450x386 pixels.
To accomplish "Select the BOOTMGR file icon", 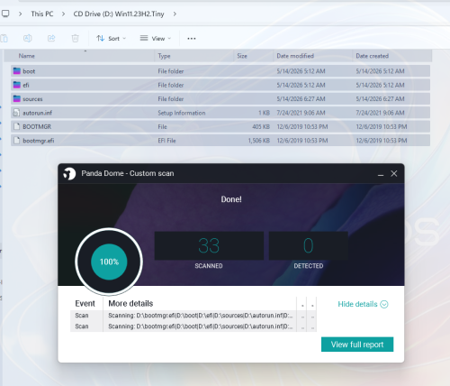I will point(16,126).
